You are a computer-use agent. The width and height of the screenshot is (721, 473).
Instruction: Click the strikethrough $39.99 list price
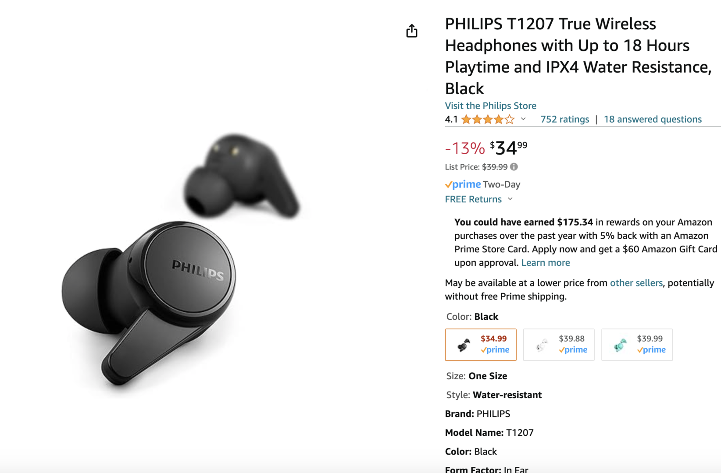(x=495, y=167)
